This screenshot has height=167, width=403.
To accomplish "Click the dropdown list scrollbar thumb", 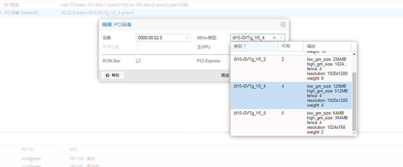I will click(354, 101).
